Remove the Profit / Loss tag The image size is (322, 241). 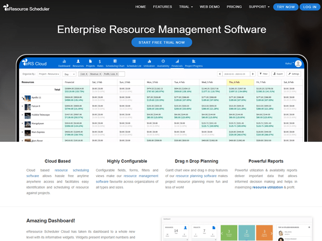[x=117, y=74]
